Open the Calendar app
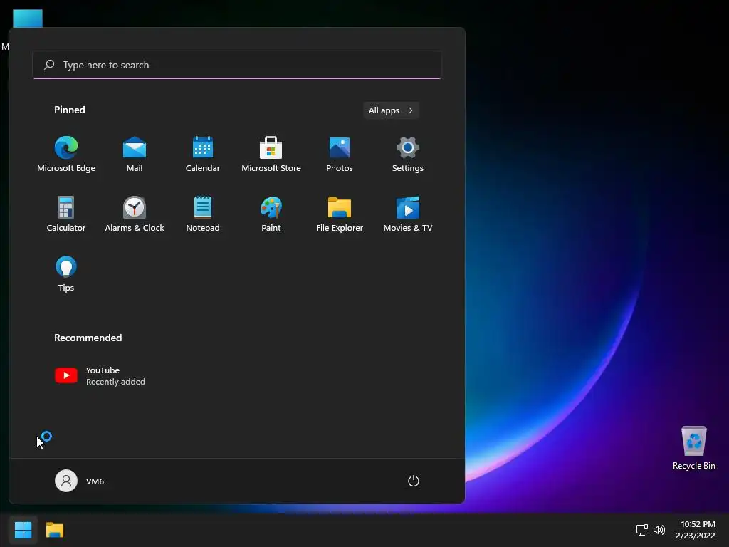 click(x=203, y=155)
